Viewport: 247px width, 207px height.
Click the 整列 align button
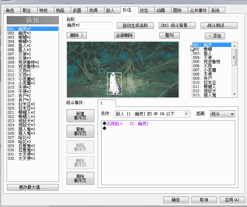pyautogui.click(x=170, y=35)
